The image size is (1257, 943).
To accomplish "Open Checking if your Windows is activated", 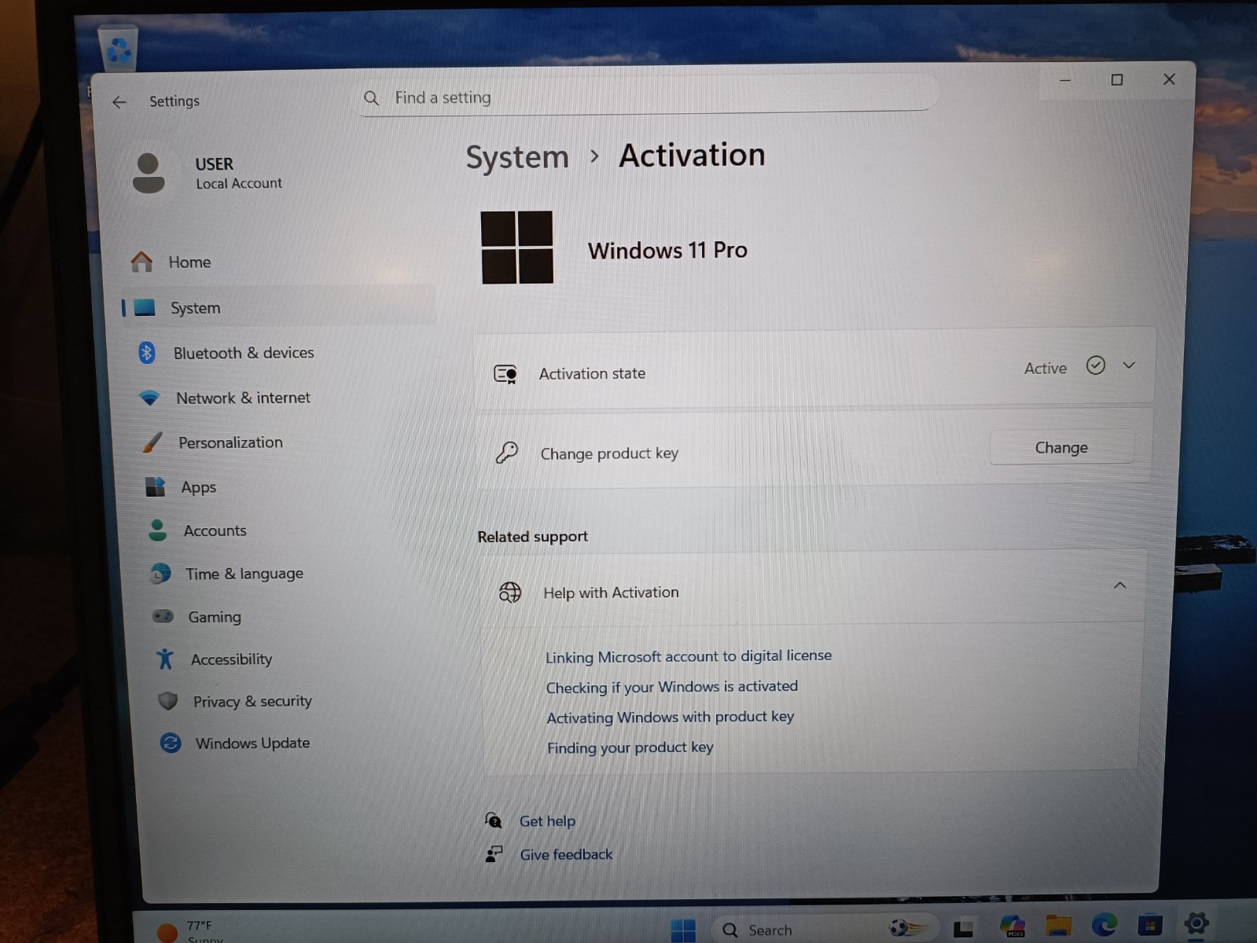I will click(672, 687).
